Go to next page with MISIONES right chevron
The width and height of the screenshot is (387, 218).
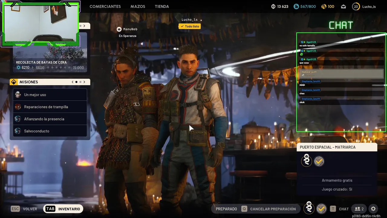coord(84,82)
